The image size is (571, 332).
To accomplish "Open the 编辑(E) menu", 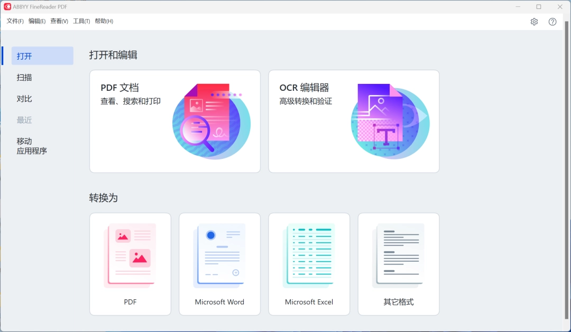I will 37,21.
